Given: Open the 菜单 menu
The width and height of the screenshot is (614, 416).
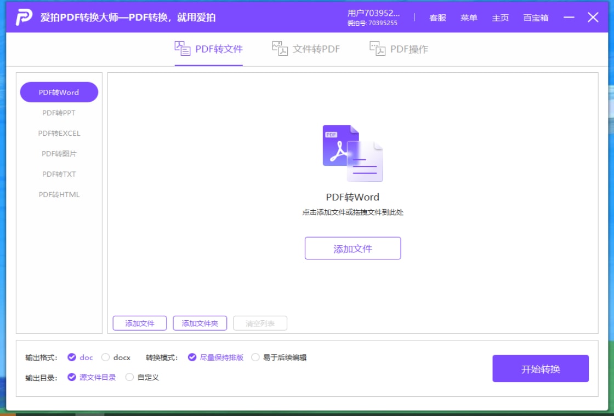Looking at the screenshot, I should pos(469,18).
